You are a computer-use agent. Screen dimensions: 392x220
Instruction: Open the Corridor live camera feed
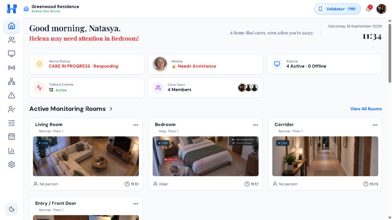pyautogui.click(x=325, y=156)
